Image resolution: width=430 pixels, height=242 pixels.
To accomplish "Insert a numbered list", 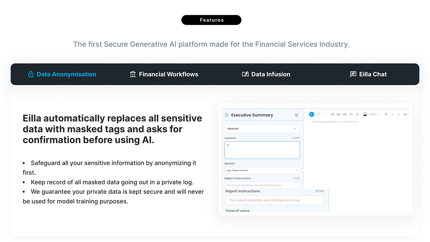I will [x=357, y=114].
